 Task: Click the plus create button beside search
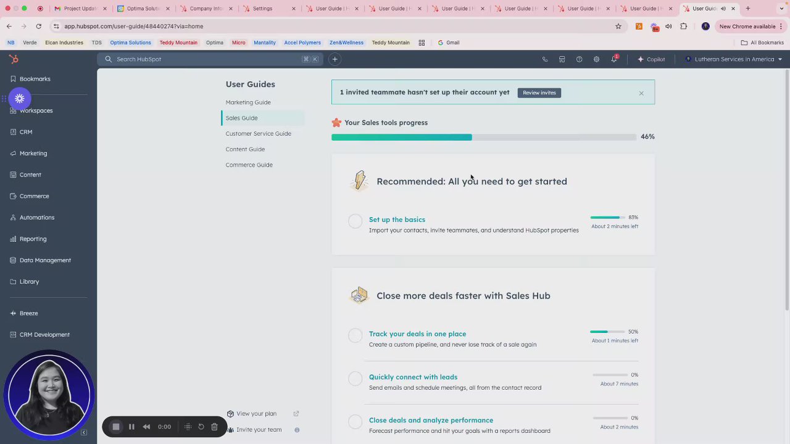335,59
